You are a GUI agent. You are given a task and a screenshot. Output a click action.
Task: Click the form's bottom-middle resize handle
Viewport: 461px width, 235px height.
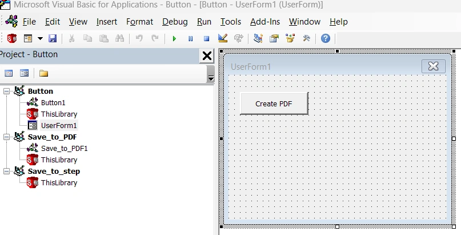point(337,226)
